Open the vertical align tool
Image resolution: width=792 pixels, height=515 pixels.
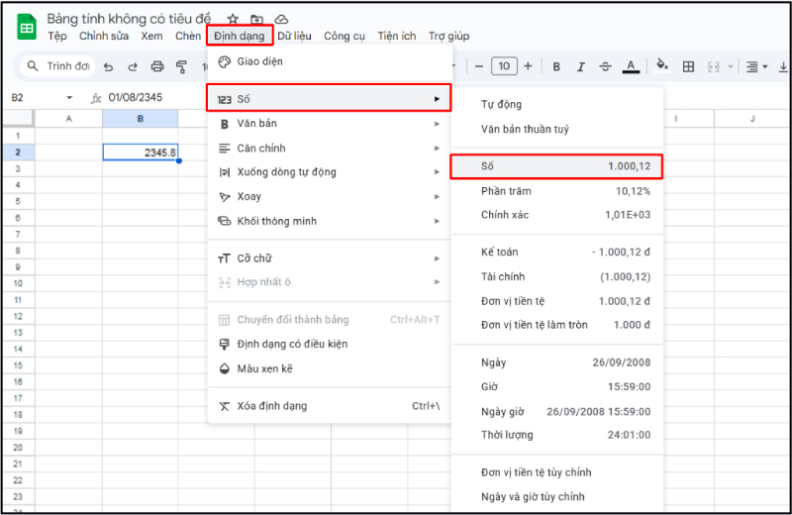pos(783,66)
